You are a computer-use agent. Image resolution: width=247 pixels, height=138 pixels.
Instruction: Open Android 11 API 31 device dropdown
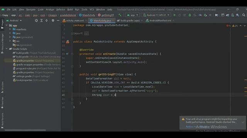(156, 15)
